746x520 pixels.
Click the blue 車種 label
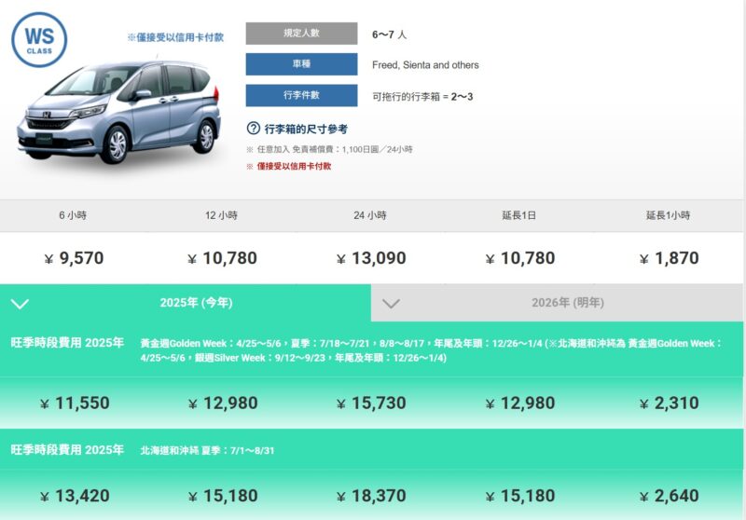(x=301, y=64)
